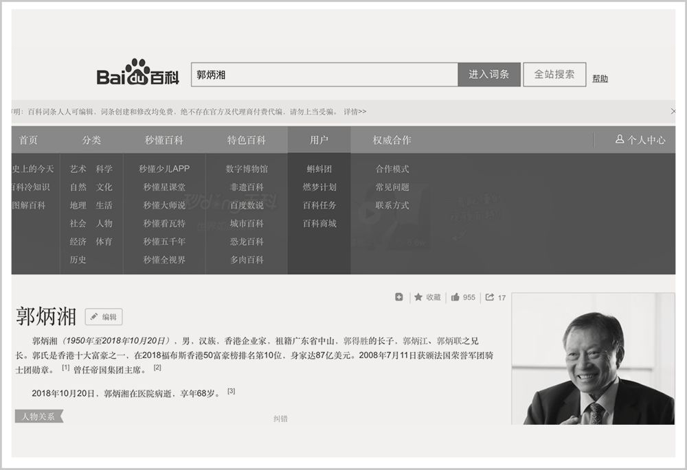Choose the 生活 category
This screenshot has width=687, height=470.
(x=104, y=205)
